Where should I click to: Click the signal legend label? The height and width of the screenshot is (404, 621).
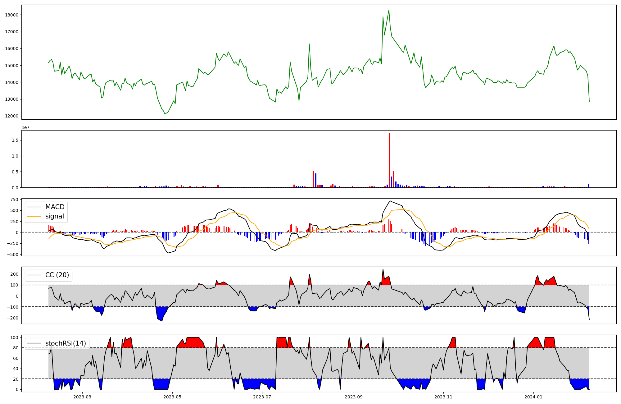tap(55, 216)
